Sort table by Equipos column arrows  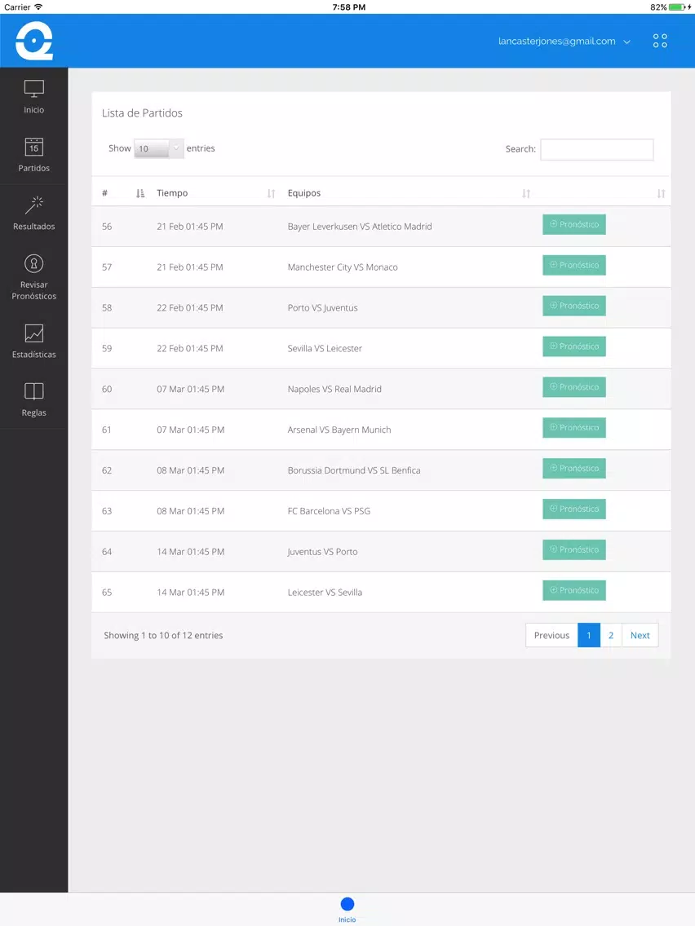[526, 193]
